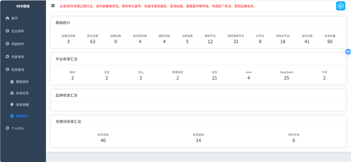Viewport: 351px width, 162px height.
Task: Click the gear icon beside 内容创作
Action: click(x=7, y=44)
